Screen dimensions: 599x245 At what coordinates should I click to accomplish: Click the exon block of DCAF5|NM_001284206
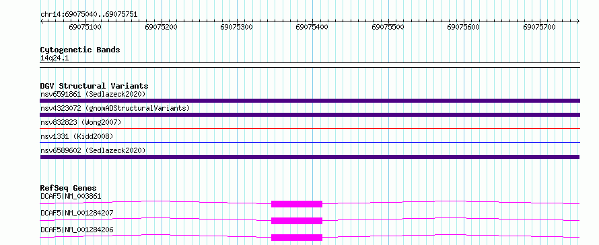pos(297,238)
